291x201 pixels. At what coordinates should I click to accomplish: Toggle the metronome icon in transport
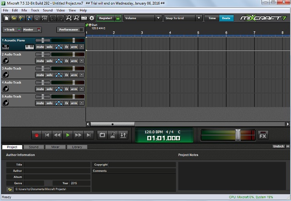pyautogui.click(x=112, y=135)
